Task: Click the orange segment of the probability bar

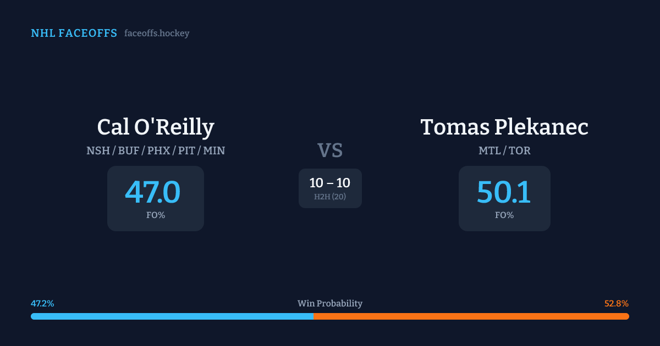Action: point(471,316)
